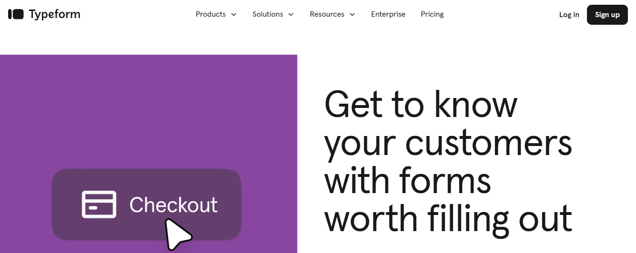Open the Resources menu
This screenshot has height=253, width=636.
tap(327, 14)
